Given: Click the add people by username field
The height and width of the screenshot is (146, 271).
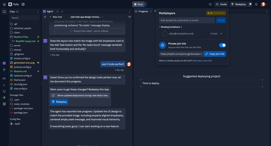Looking at the screenshot, I should [187, 20].
